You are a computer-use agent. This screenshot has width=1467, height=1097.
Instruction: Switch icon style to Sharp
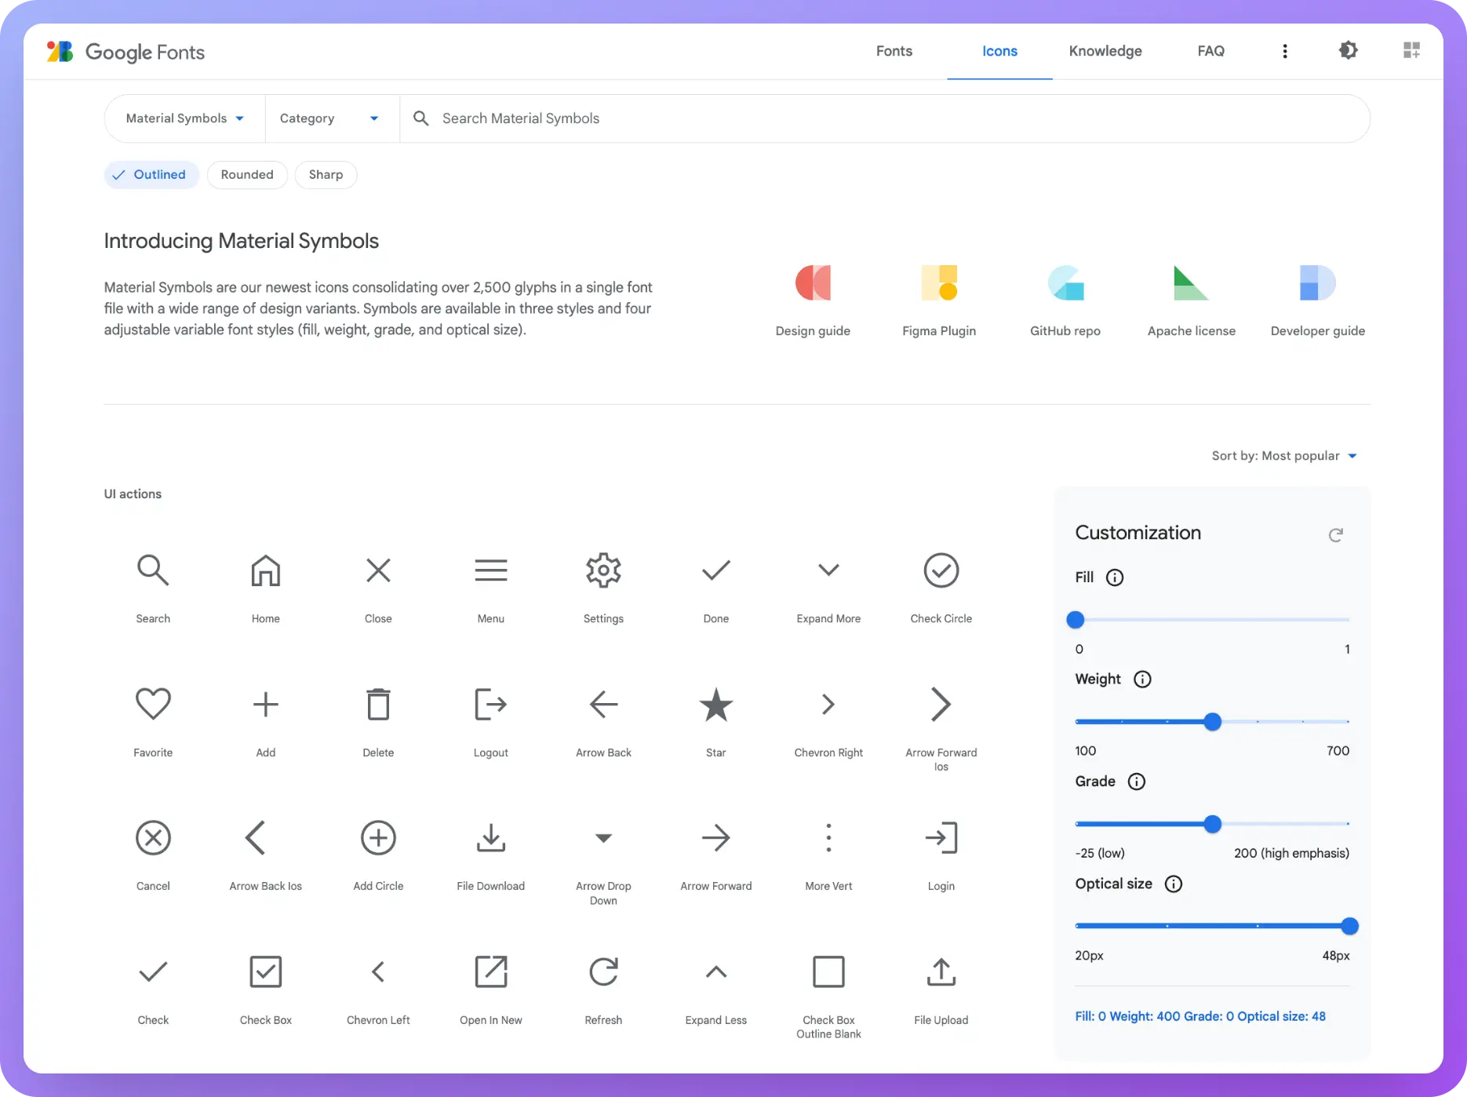(x=326, y=175)
